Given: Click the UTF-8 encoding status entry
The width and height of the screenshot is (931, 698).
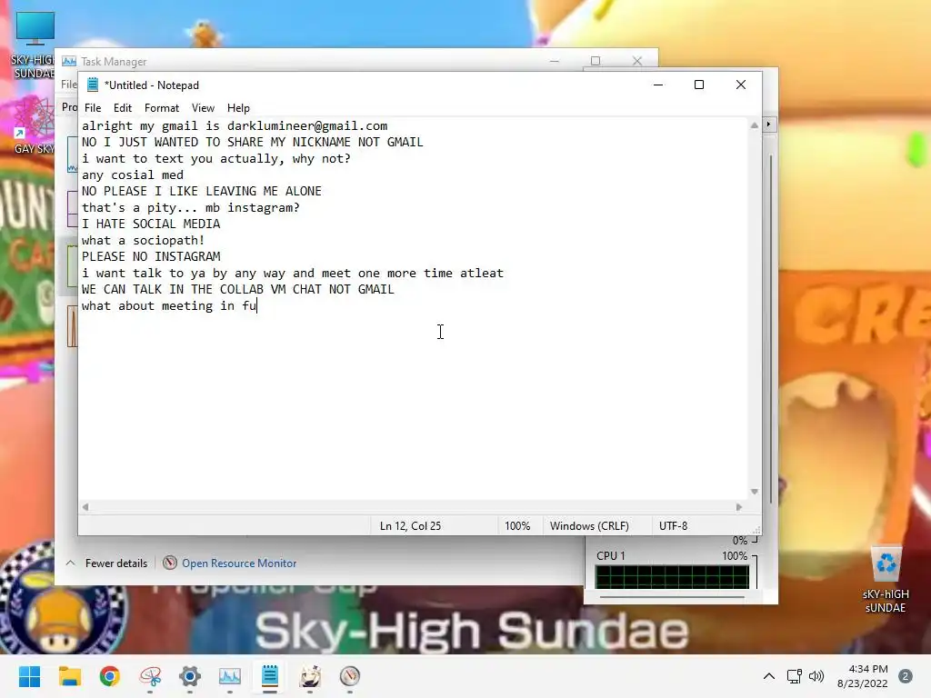Looking at the screenshot, I should pyautogui.click(x=674, y=526).
